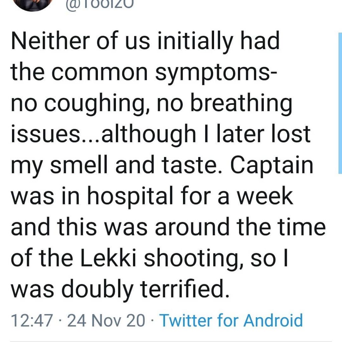342x342 pixels.
Task: Click the 24 Nov 20 date
Action: pyautogui.click(x=106, y=320)
